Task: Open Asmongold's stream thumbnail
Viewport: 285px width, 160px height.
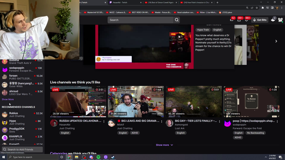Action: 194,102
